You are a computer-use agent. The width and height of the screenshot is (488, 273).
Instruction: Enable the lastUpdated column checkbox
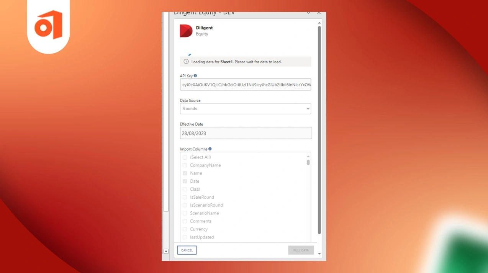185,237
